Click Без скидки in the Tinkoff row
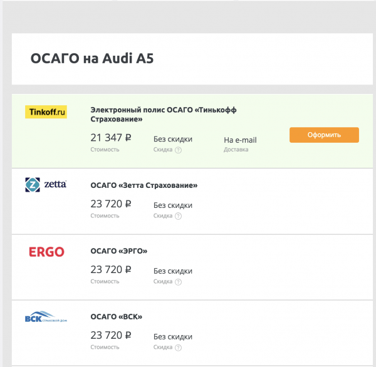Image resolution: width=376 pixels, height=367 pixels. click(173, 139)
